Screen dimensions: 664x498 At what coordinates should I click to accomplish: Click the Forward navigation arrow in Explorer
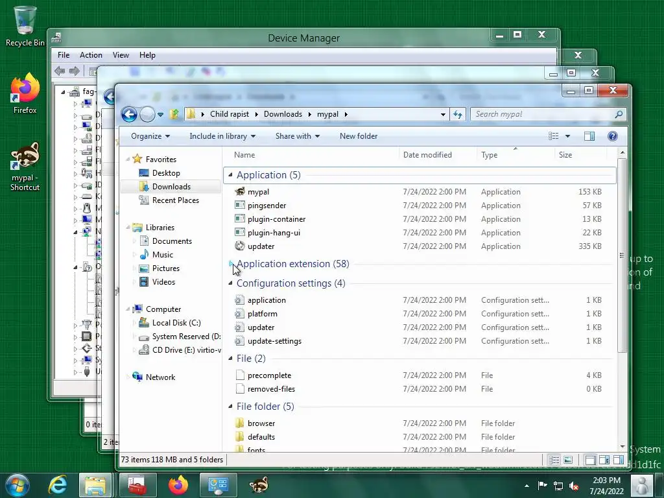(x=147, y=114)
